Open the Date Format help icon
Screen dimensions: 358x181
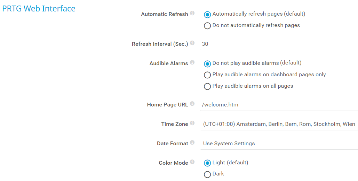[192, 143]
